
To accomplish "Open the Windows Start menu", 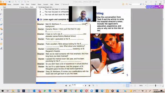I will click(3, 91).
